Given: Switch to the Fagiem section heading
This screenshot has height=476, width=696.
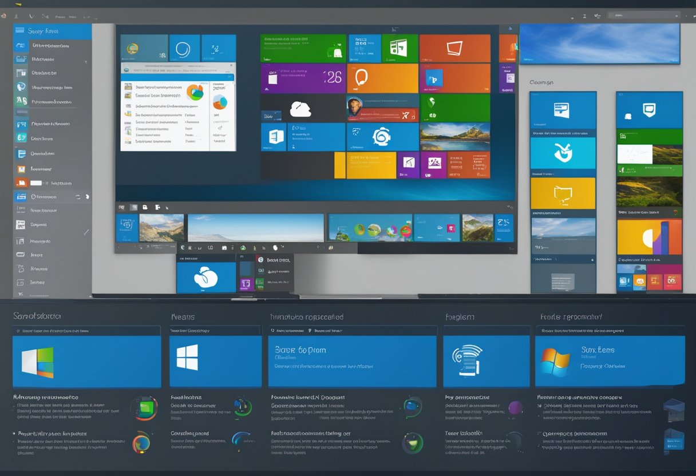Looking at the screenshot, I should pyautogui.click(x=460, y=317).
